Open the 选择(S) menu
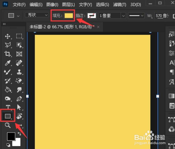 tap(103, 5)
